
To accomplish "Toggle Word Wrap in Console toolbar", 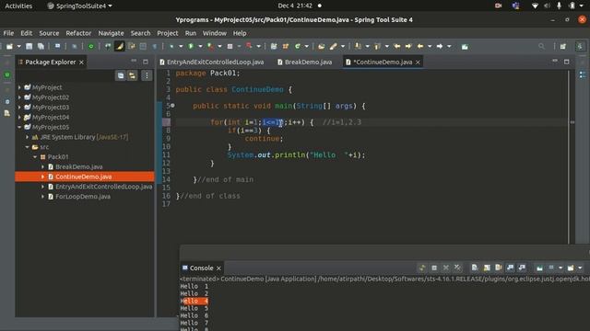I will [499, 268].
